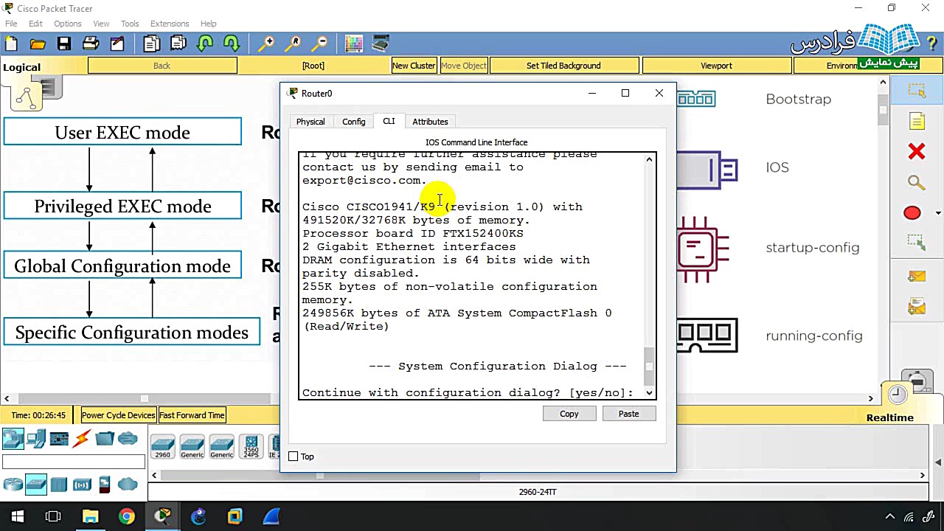Click the [Root] navigation button
944x531 pixels.
point(313,66)
